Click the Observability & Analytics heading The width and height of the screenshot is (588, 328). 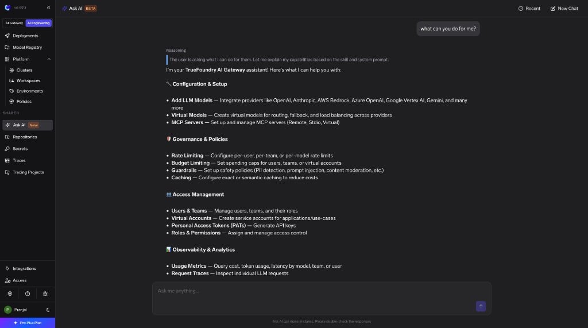pyautogui.click(x=204, y=249)
